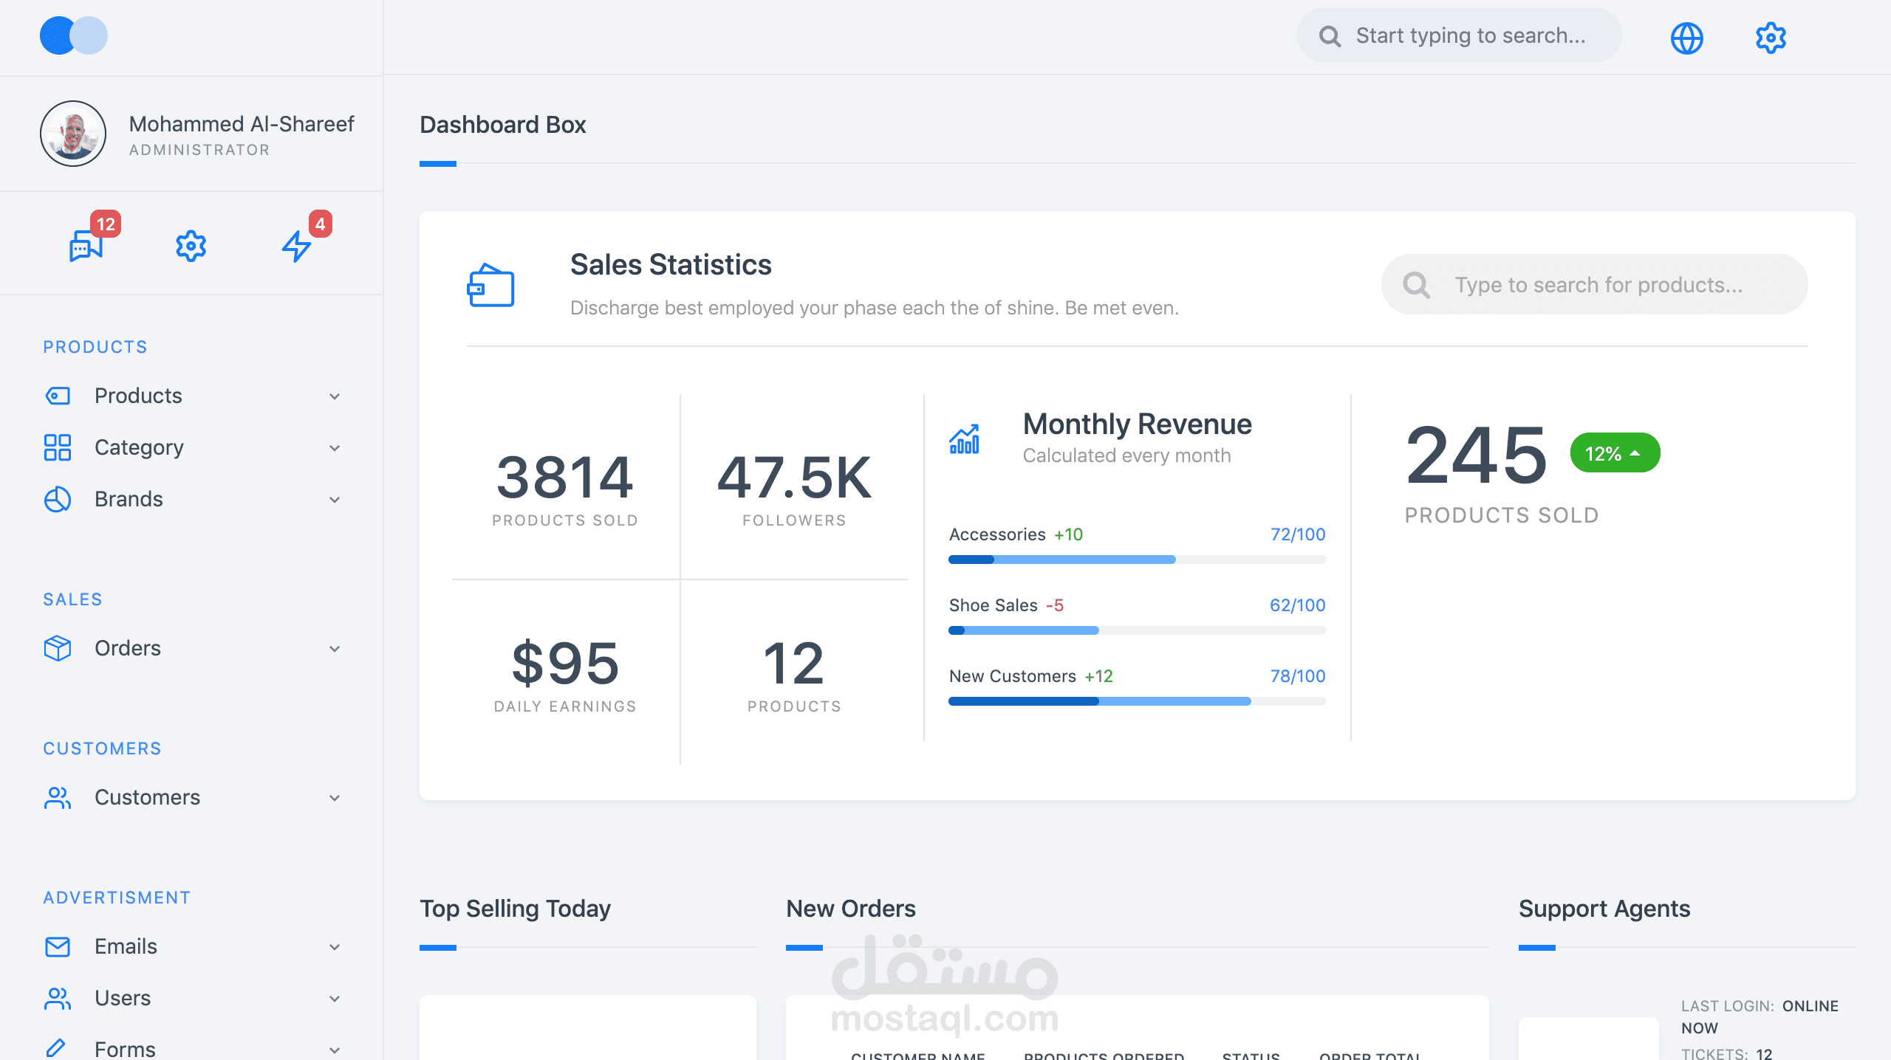
Task: Click the administrator avatar picture
Action: [73, 134]
